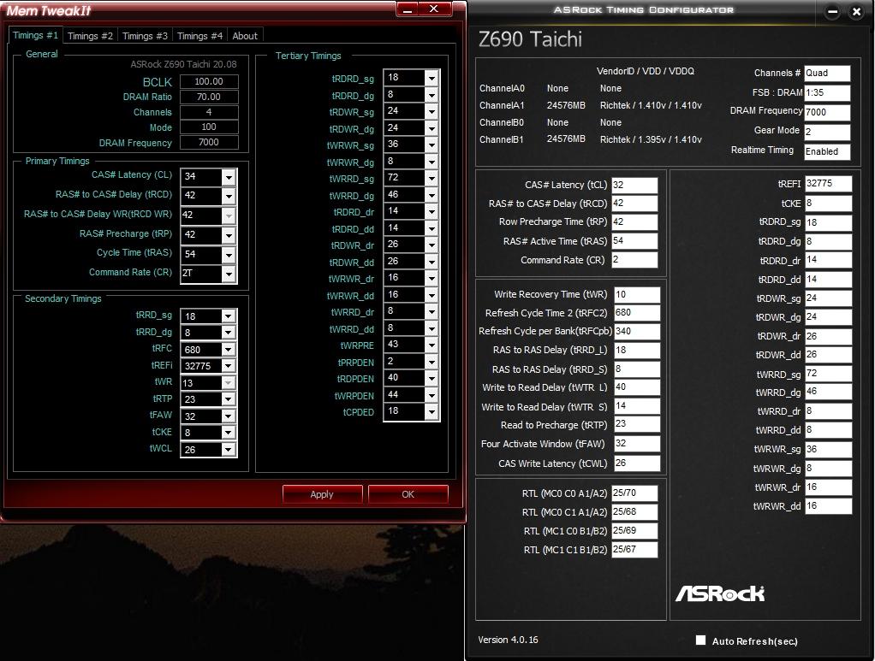Enable the Auto Refresh checkbox
The height and width of the screenshot is (661, 875).
pos(701,640)
